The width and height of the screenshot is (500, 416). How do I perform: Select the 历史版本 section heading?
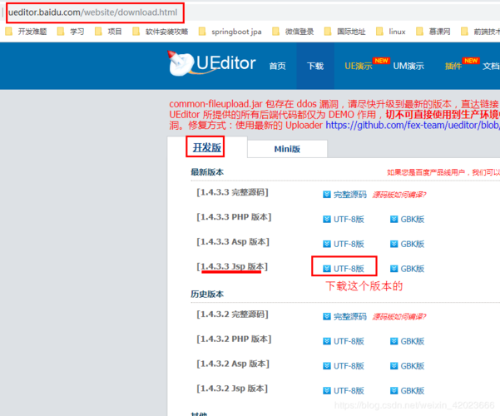point(207,295)
